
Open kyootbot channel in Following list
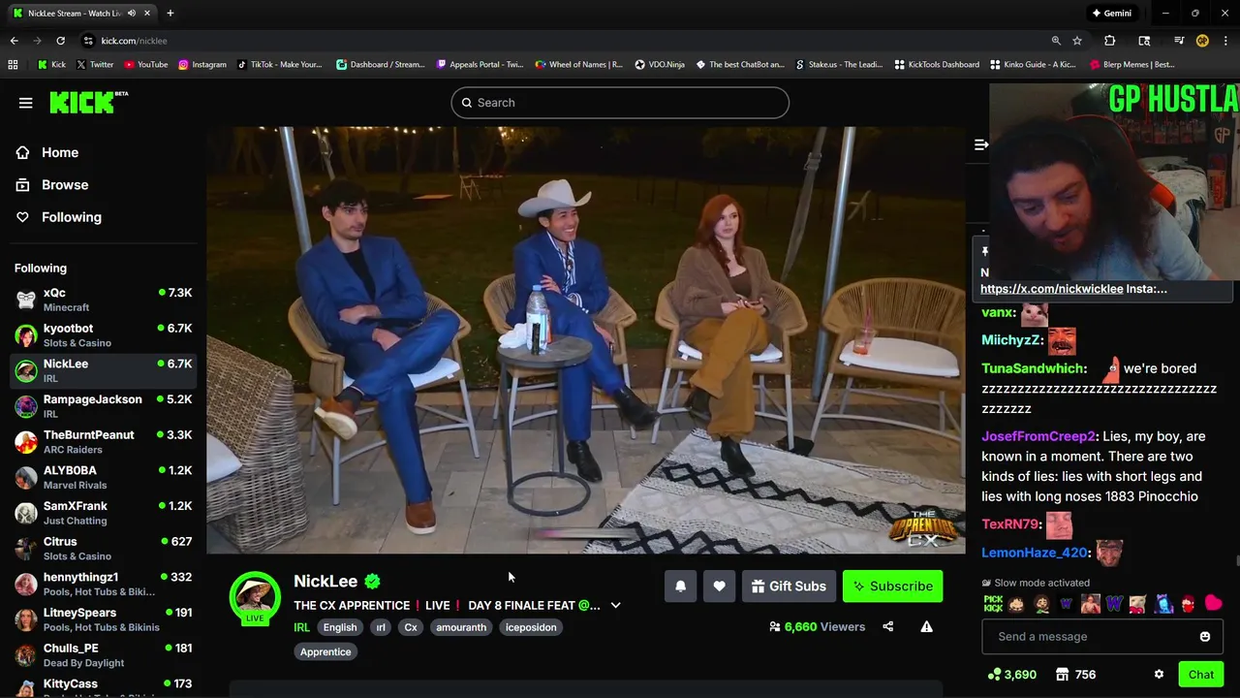103,335
